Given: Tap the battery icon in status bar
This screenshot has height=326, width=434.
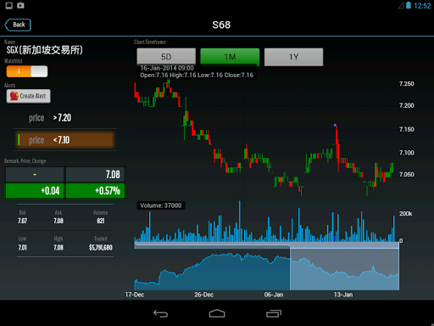Looking at the screenshot, I should 409,5.
